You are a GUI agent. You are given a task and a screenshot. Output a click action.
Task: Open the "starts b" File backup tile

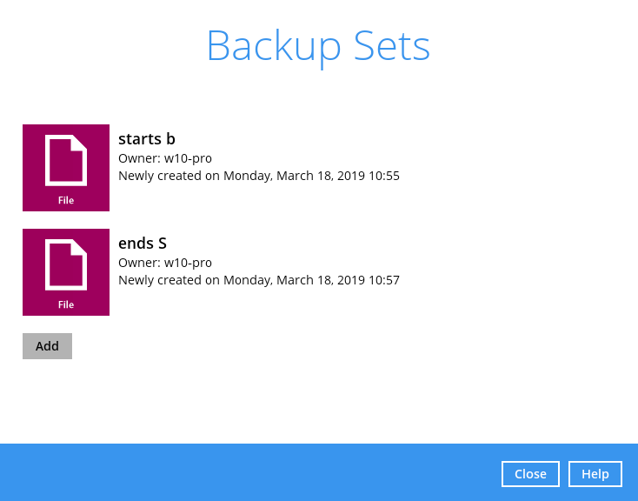click(x=66, y=168)
